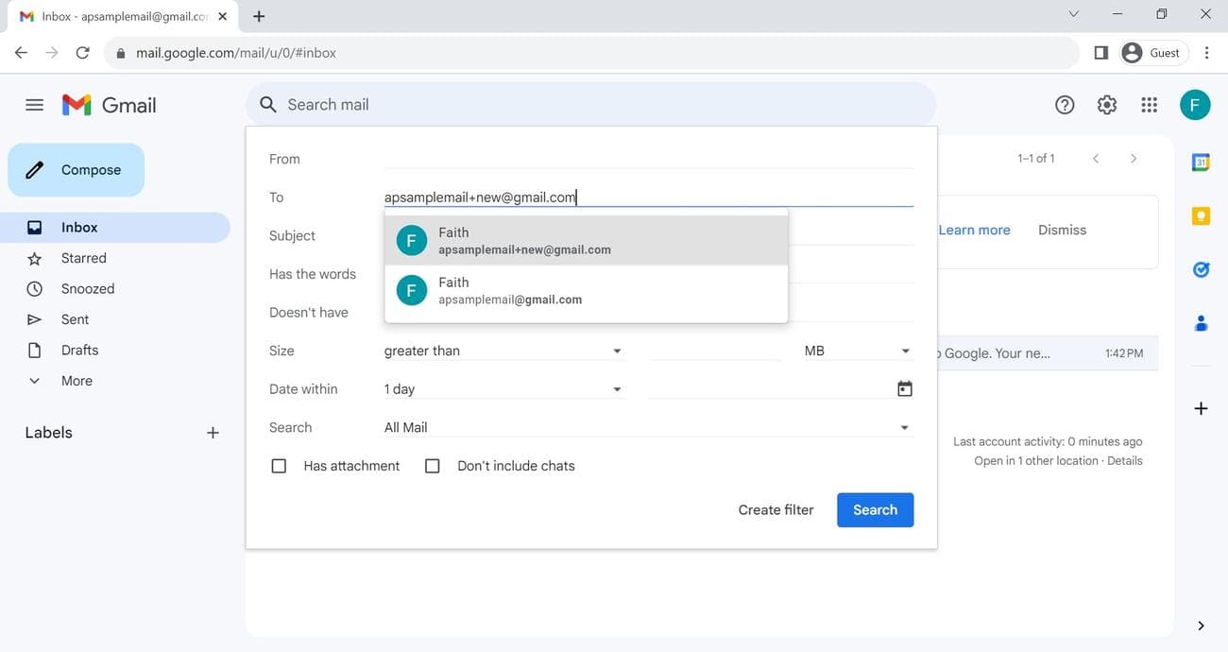Viewport: 1228px width, 652px height.
Task: Enable the Has attachment filter
Action: pos(278,465)
